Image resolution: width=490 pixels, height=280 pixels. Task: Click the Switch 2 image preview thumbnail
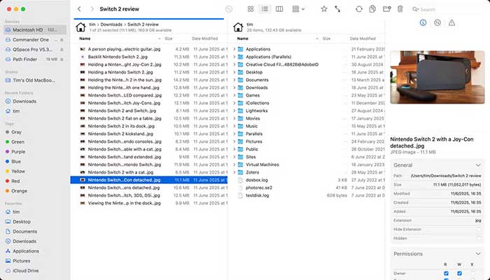437,77
